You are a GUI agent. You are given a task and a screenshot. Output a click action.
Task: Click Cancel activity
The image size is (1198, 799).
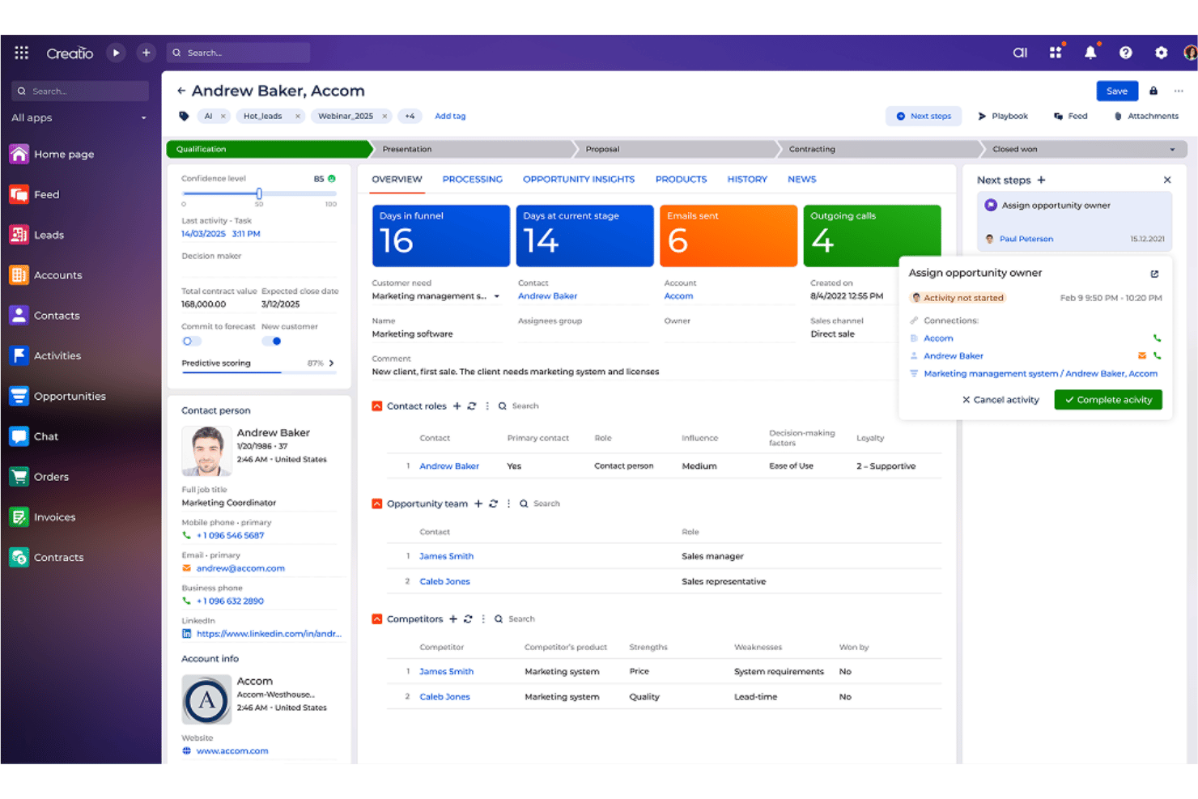1000,400
